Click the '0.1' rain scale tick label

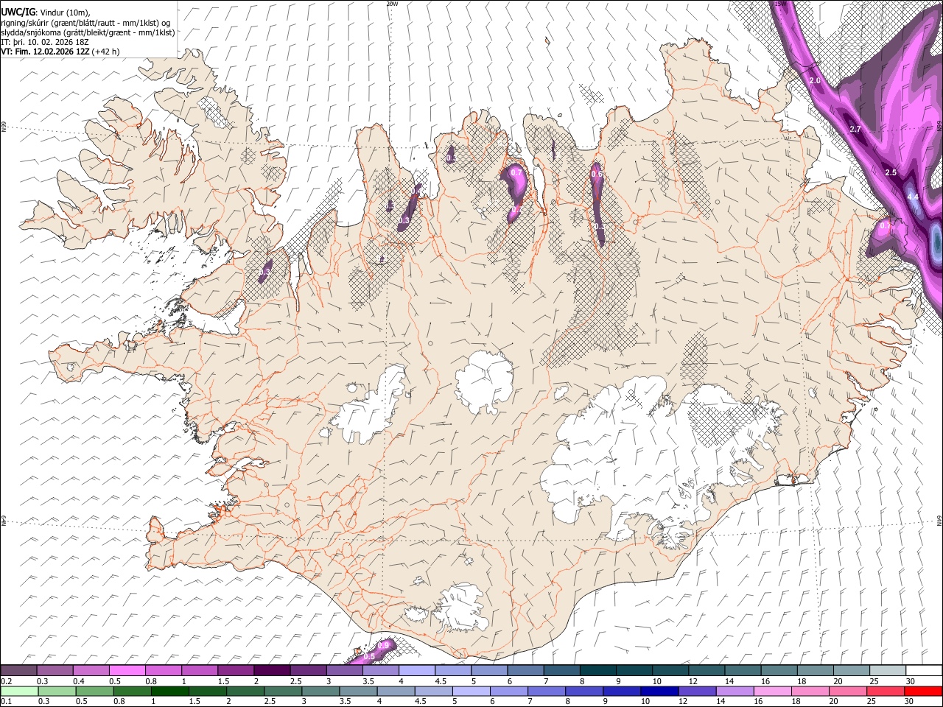tap(6, 701)
